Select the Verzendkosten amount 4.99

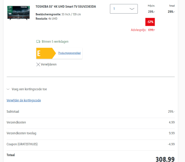[172, 122]
